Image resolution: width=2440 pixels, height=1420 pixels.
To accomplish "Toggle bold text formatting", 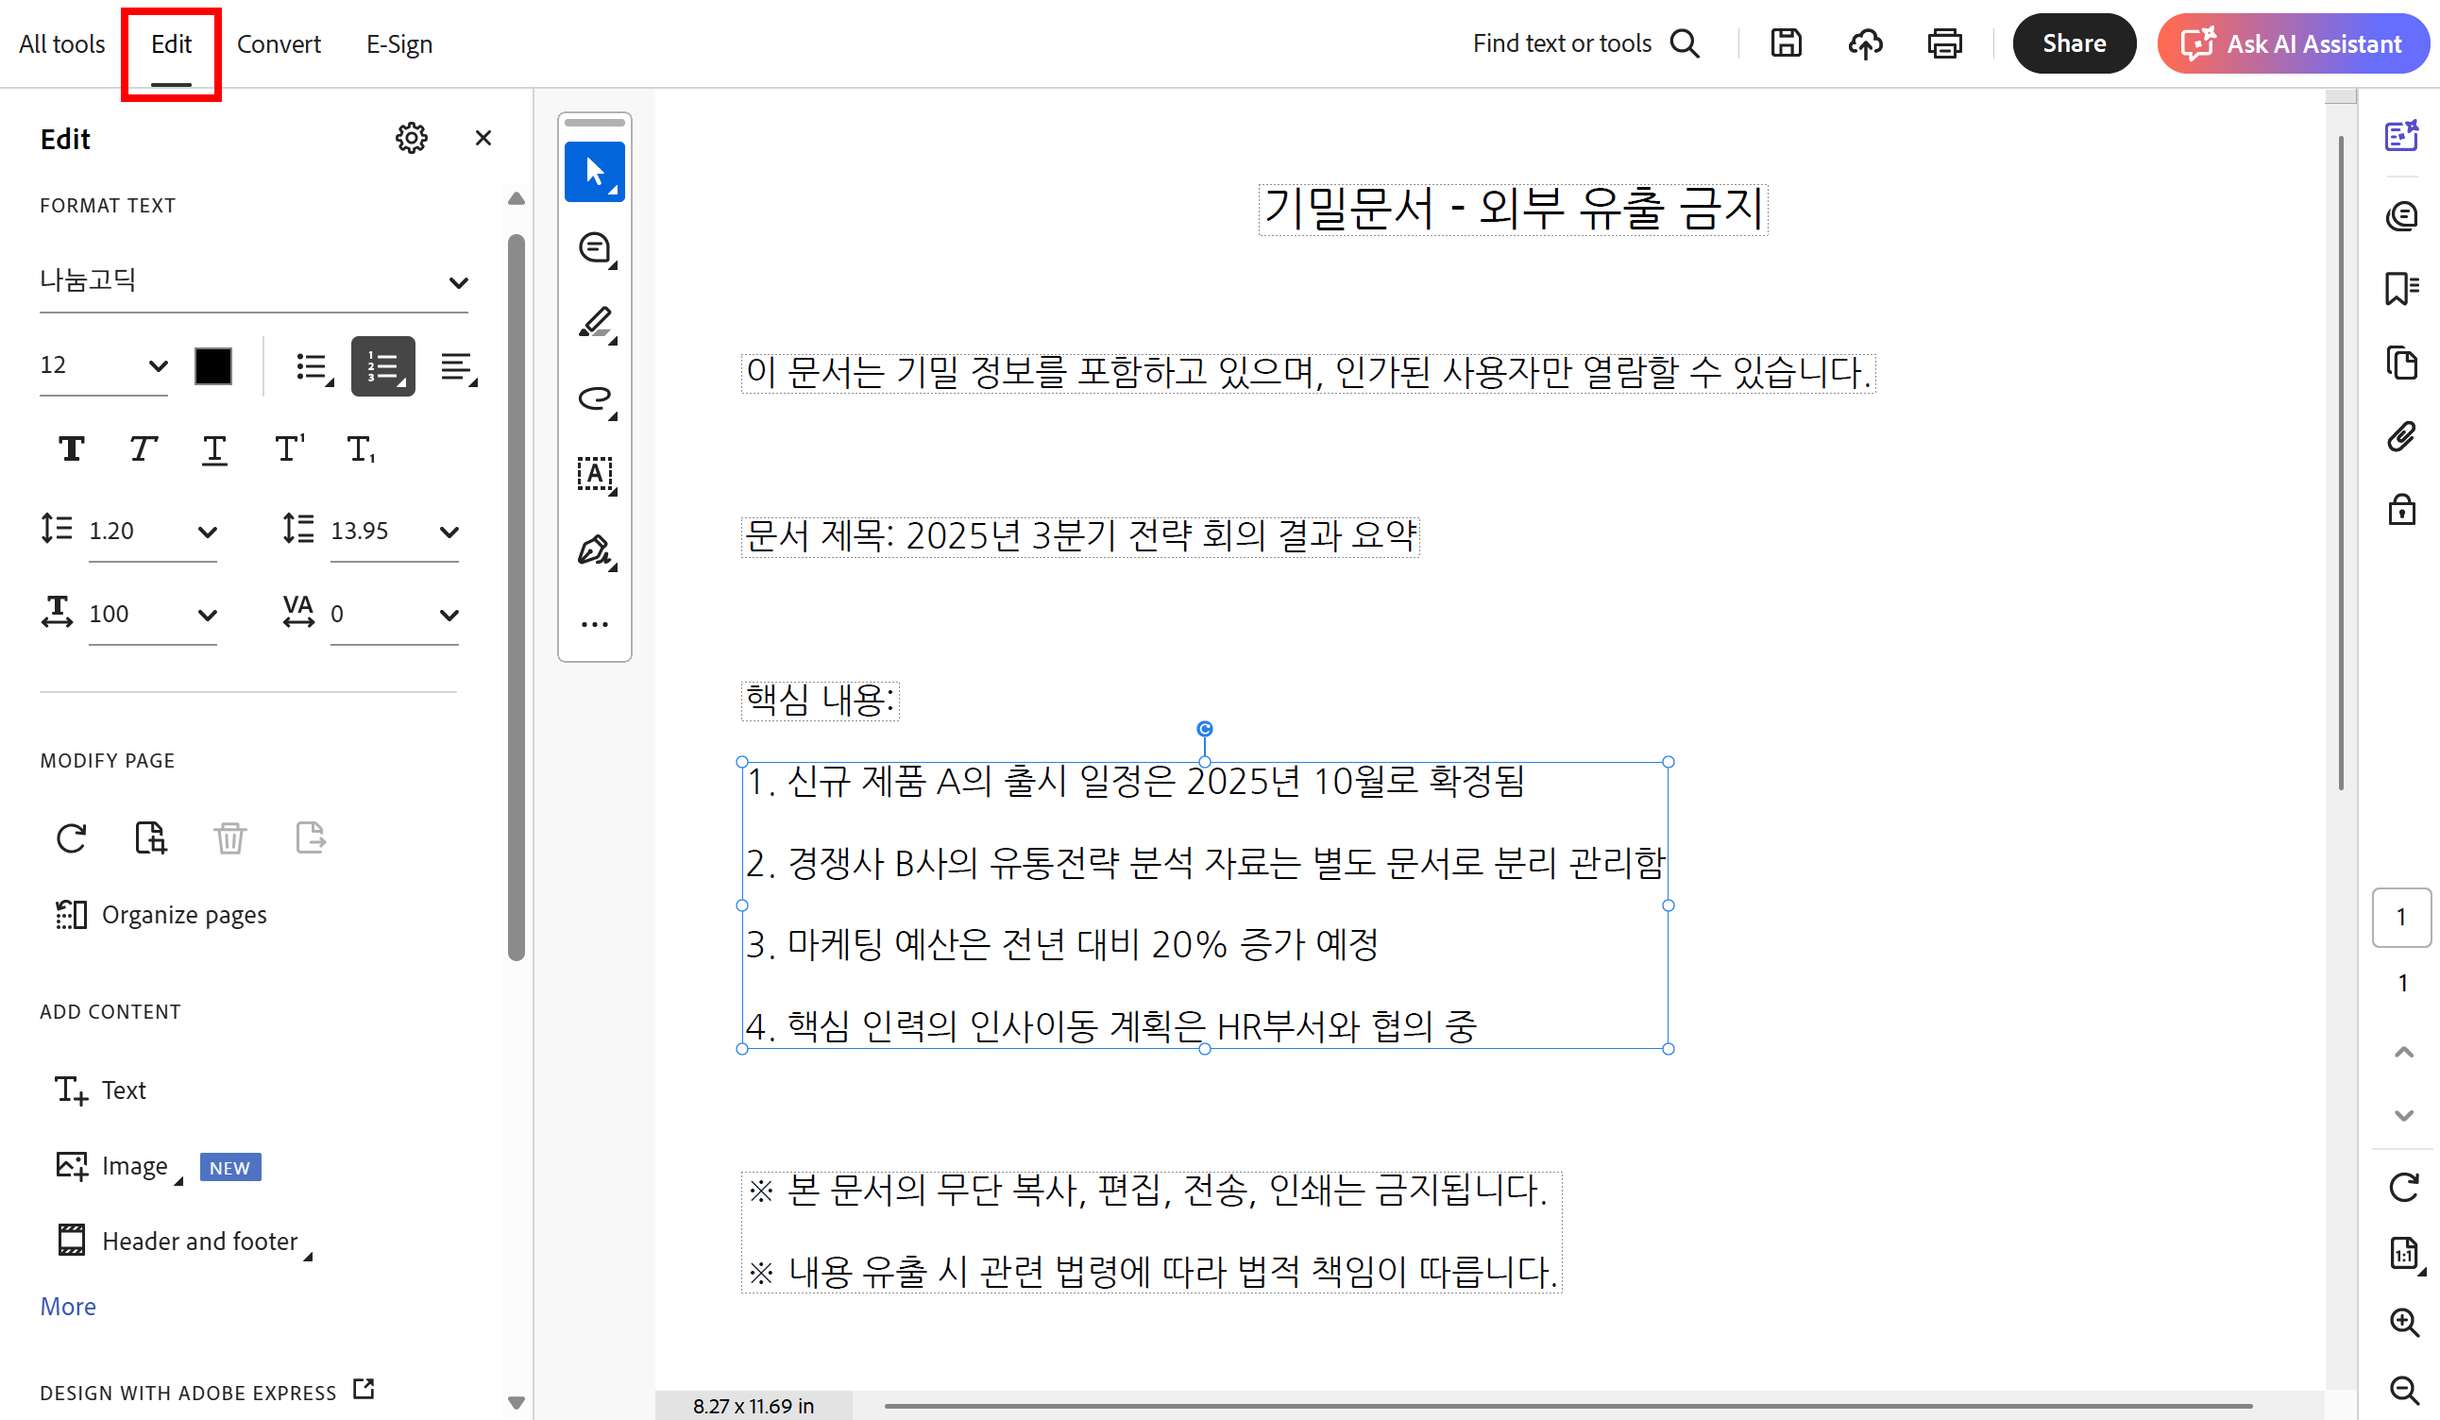I will click(71, 448).
